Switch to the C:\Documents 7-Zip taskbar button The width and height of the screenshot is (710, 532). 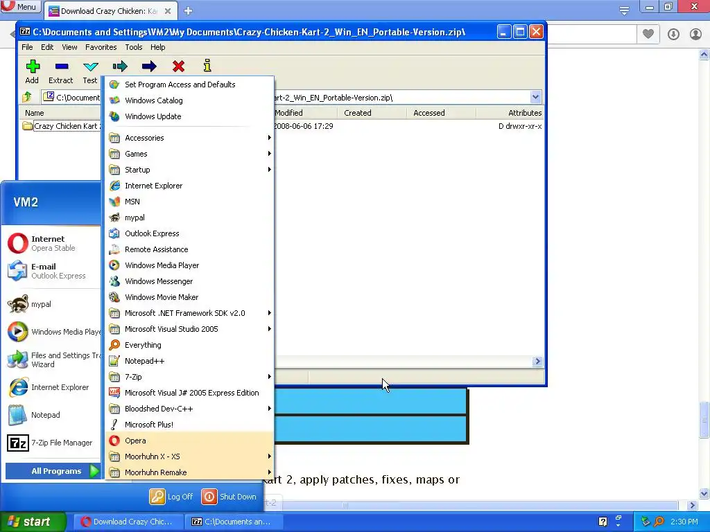[x=234, y=522]
